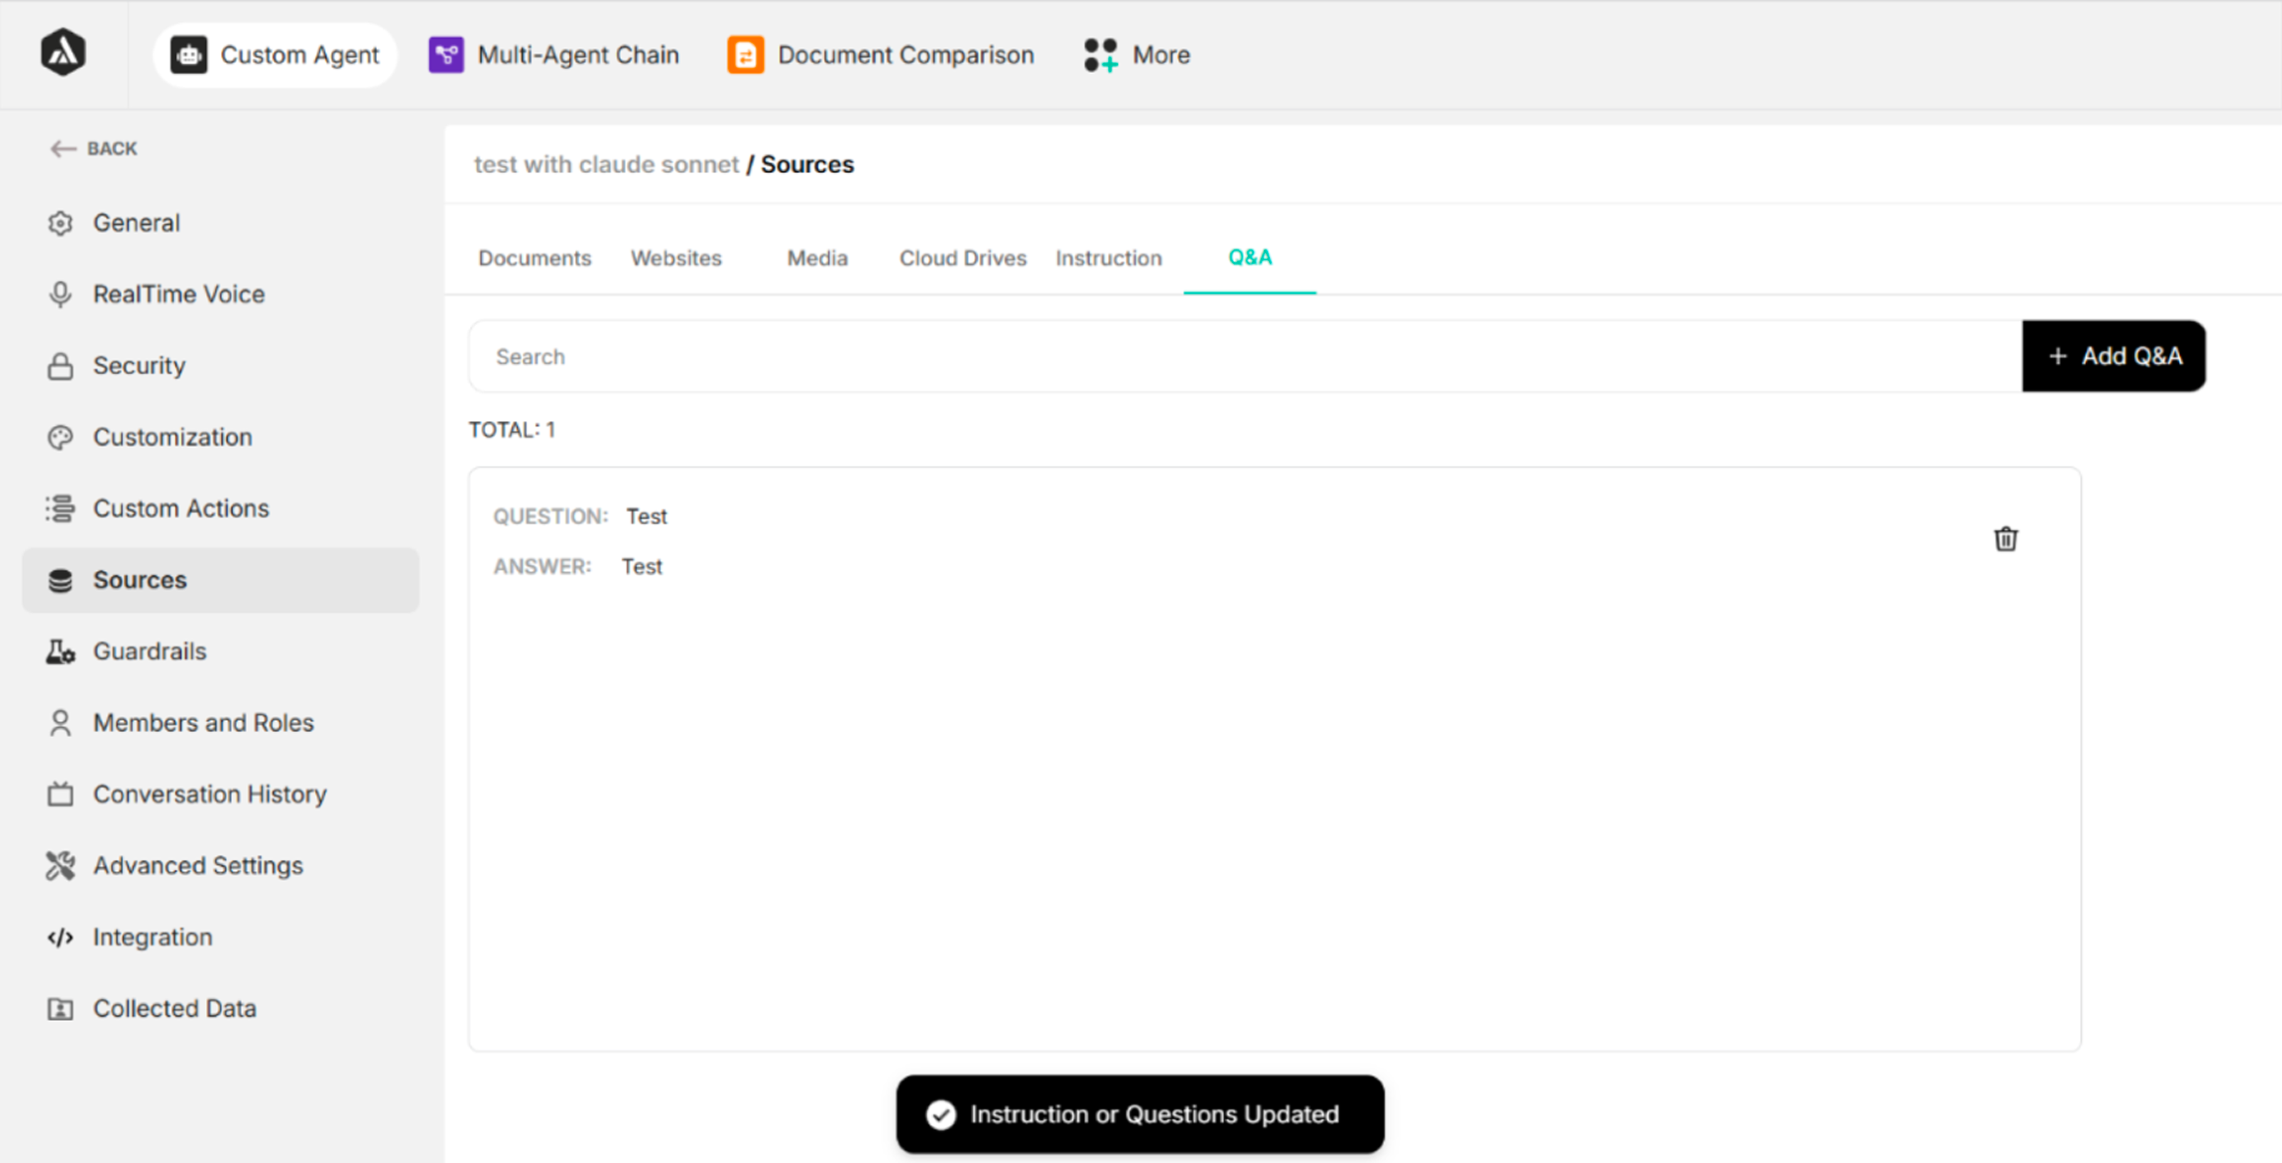The image size is (2282, 1163).
Task: Open the Instruction tab
Action: 1108,258
